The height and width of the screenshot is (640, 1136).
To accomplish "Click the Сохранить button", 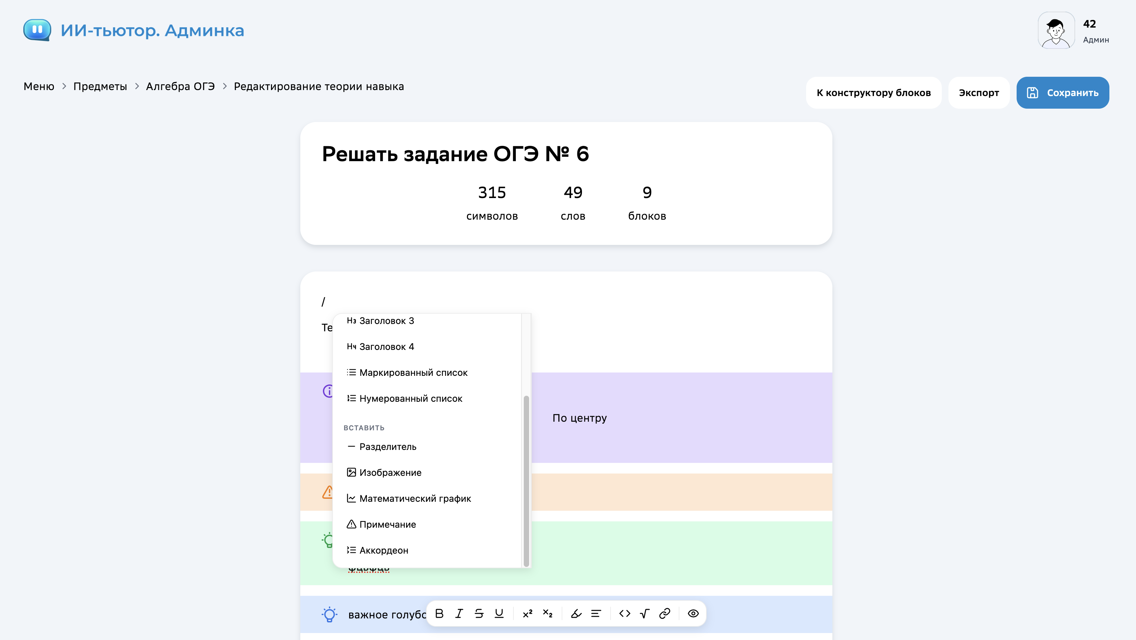I will pyautogui.click(x=1063, y=93).
